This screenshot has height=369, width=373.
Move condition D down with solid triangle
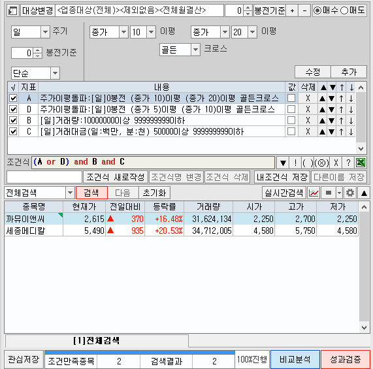click(x=332, y=109)
